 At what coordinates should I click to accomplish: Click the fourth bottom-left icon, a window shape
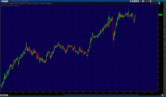[7, 95]
